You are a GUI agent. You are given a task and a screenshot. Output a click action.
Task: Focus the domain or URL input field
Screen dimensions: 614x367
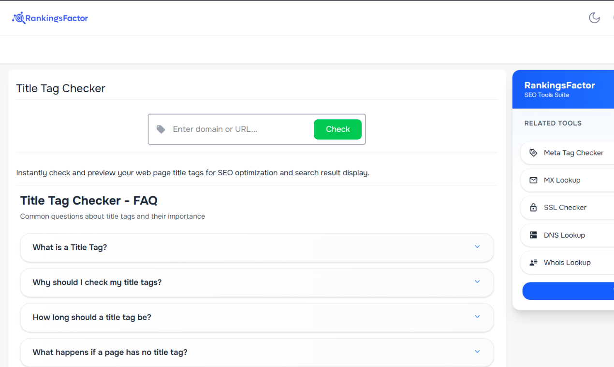click(x=240, y=129)
